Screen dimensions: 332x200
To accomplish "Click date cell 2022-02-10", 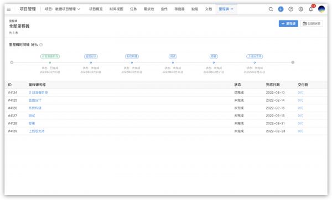I will pos(275,93).
